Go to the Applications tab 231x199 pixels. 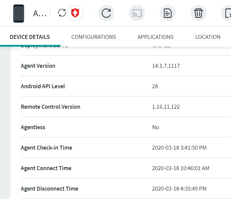tap(155, 37)
